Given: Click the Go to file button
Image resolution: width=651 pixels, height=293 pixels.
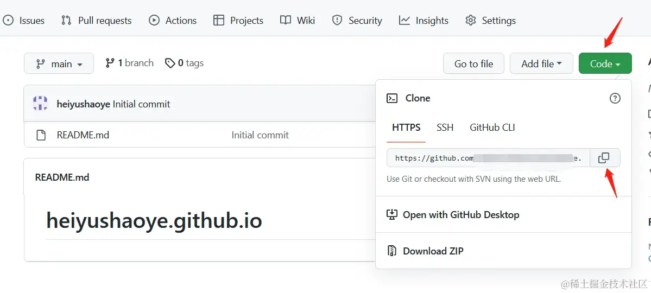Looking at the screenshot, I should point(473,63).
